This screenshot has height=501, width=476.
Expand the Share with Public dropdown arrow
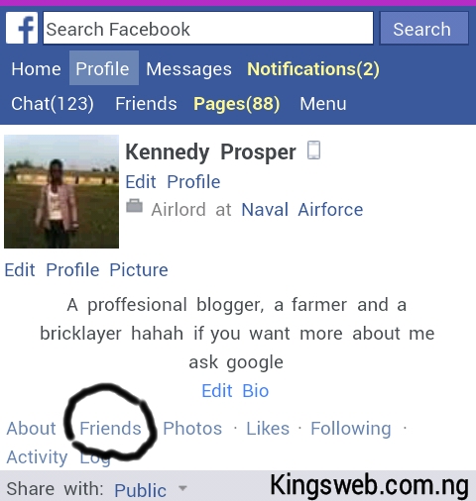pyautogui.click(x=182, y=487)
